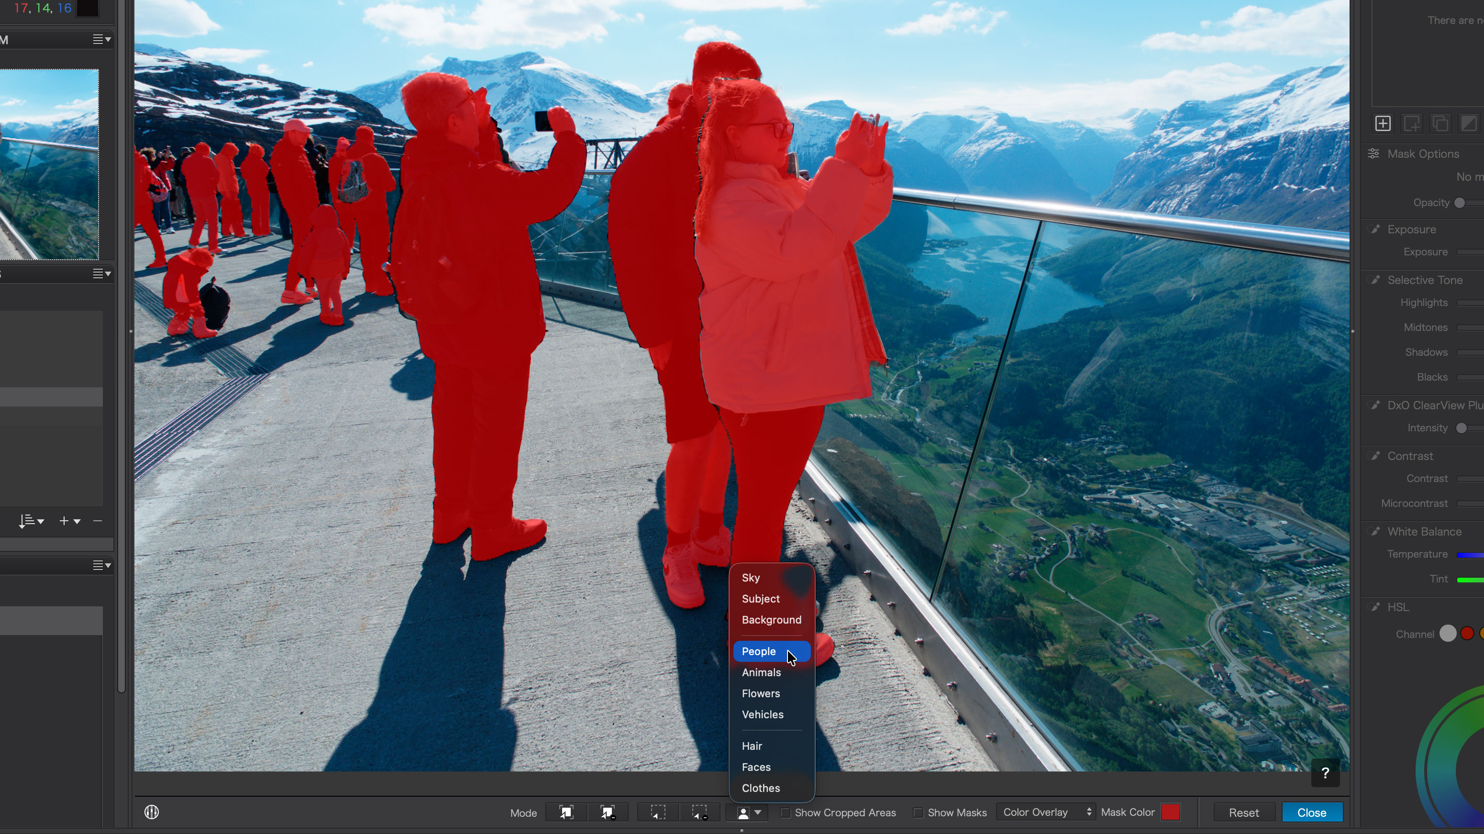Click the DxO ClearView Plus picker icon
The image size is (1484, 834).
click(x=1375, y=406)
